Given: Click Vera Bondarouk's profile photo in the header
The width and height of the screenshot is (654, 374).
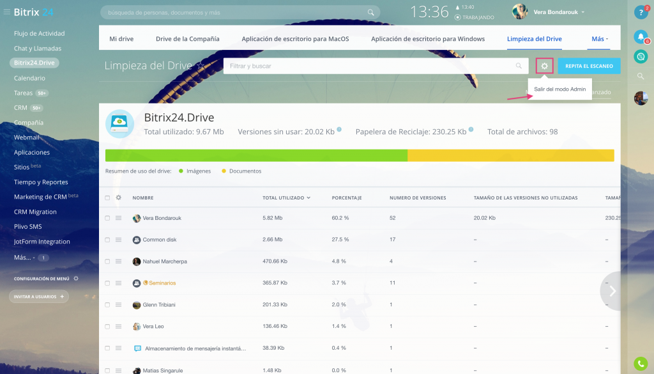Looking at the screenshot, I should click(x=520, y=12).
